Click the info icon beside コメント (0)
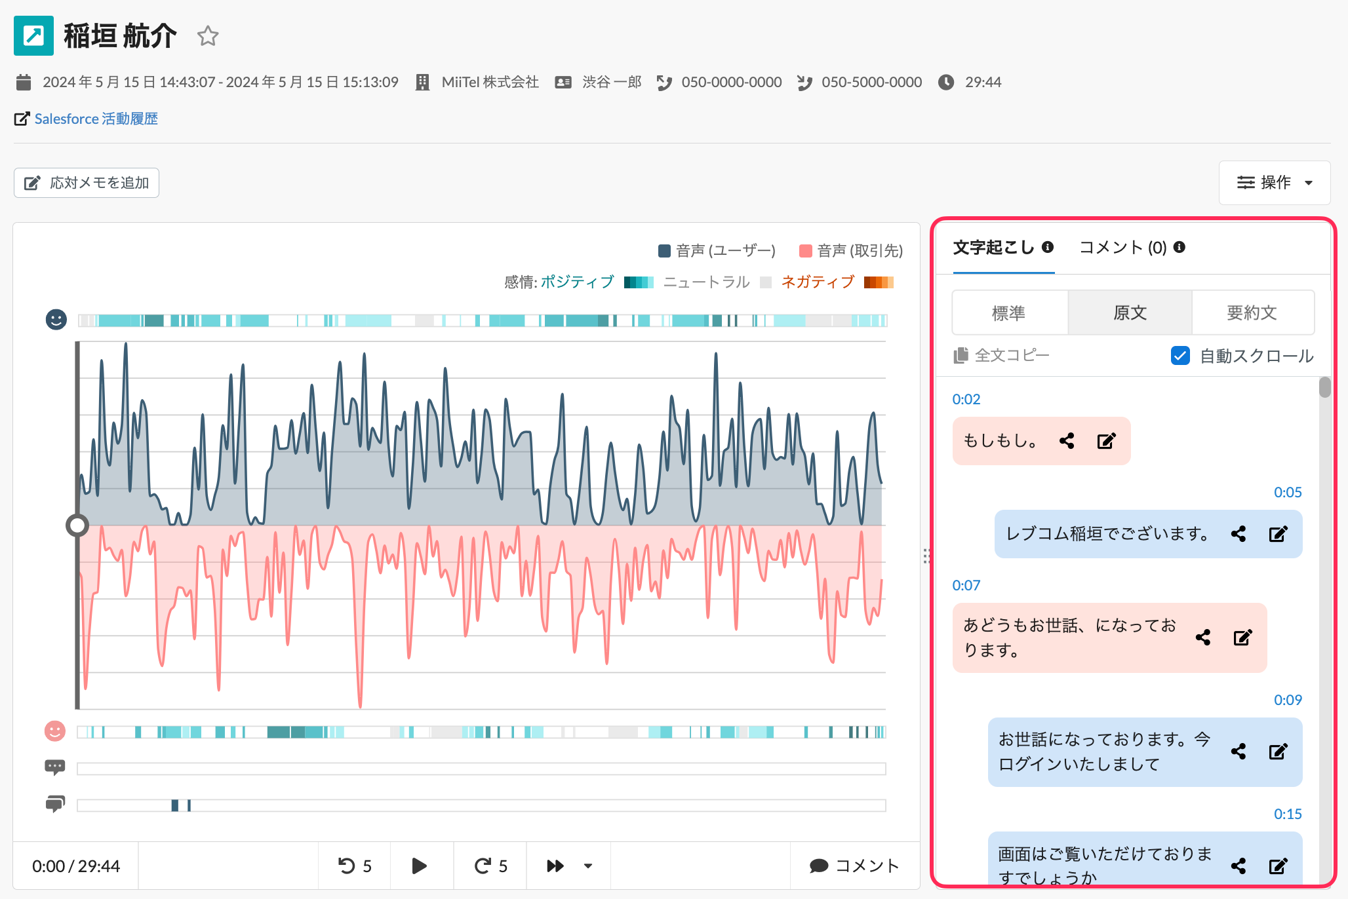This screenshot has width=1348, height=899. (1179, 247)
